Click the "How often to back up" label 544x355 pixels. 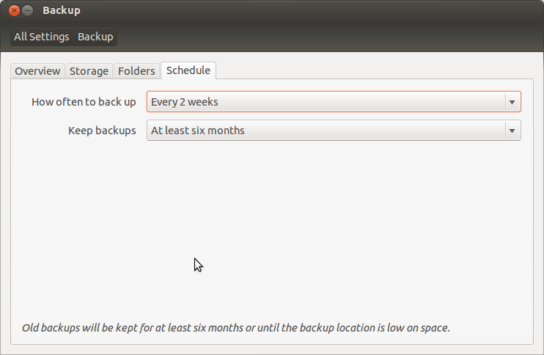tap(84, 102)
